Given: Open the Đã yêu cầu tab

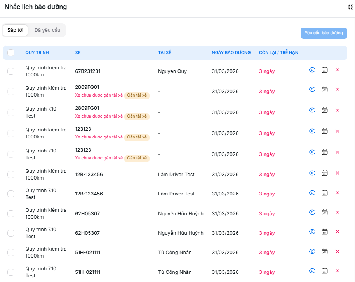Looking at the screenshot, I should [x=47, y=30].
